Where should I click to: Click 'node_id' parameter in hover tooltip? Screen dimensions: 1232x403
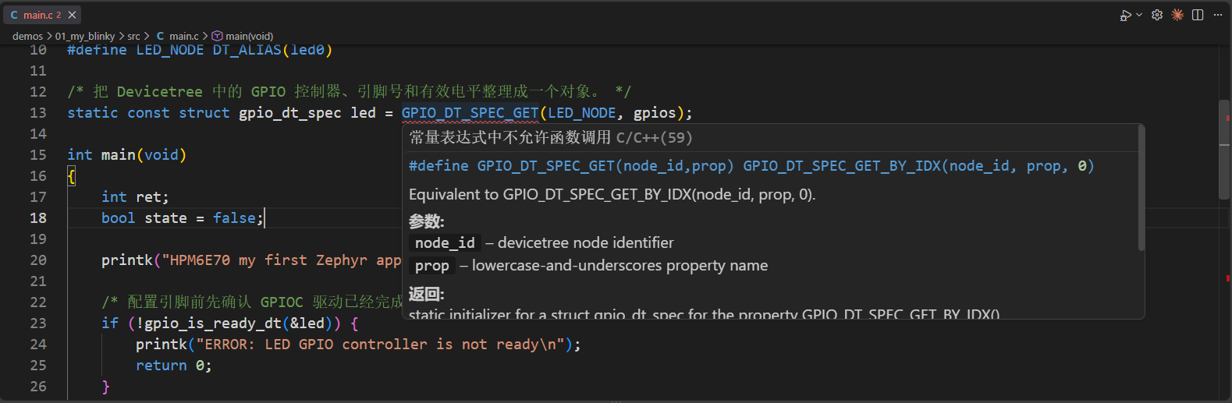(x=445, y=243)
